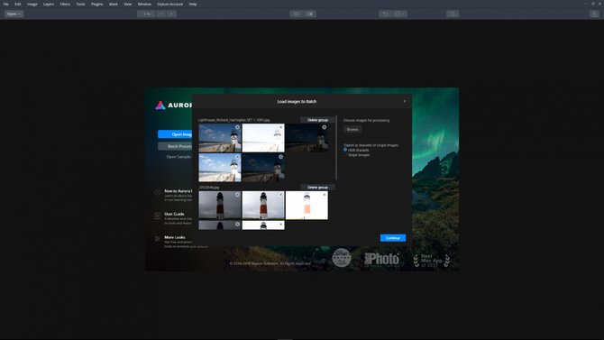604x340 pixels.
Task: Open the More Looks link
Action: [175, 237]
